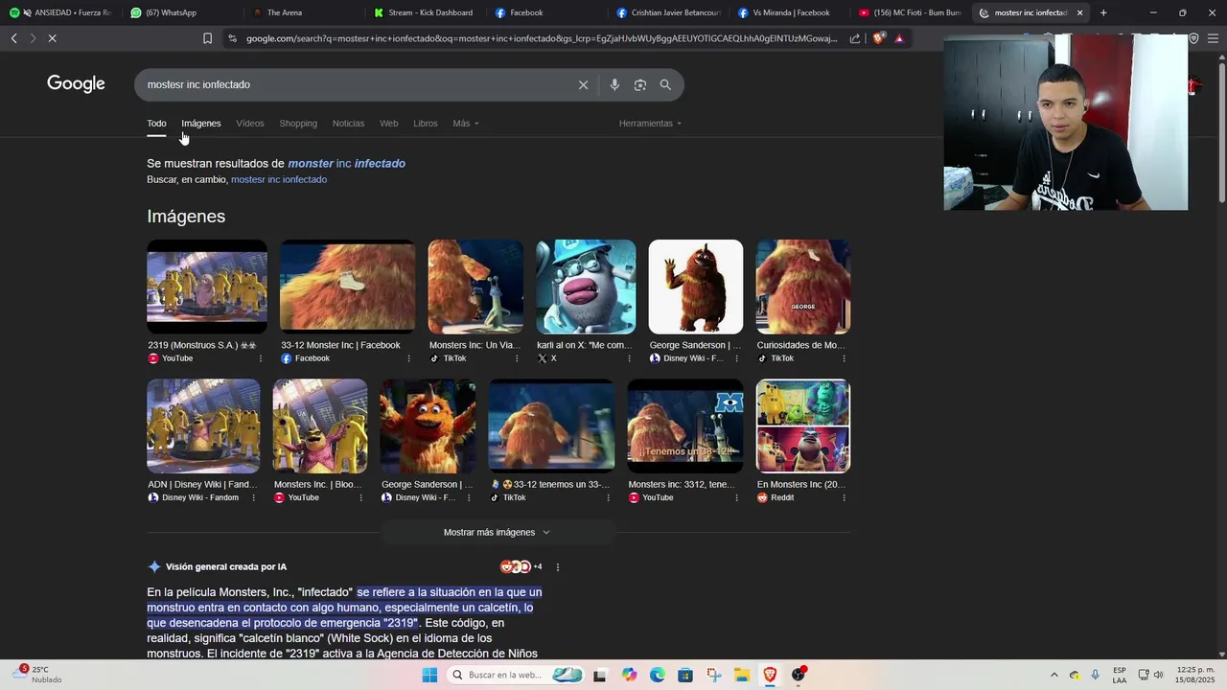Image resolution: width=1227 pixels, height=690 pixels.
Task: Open 'karli al on X' image thumbnail
Action: (x=586, y=287)
